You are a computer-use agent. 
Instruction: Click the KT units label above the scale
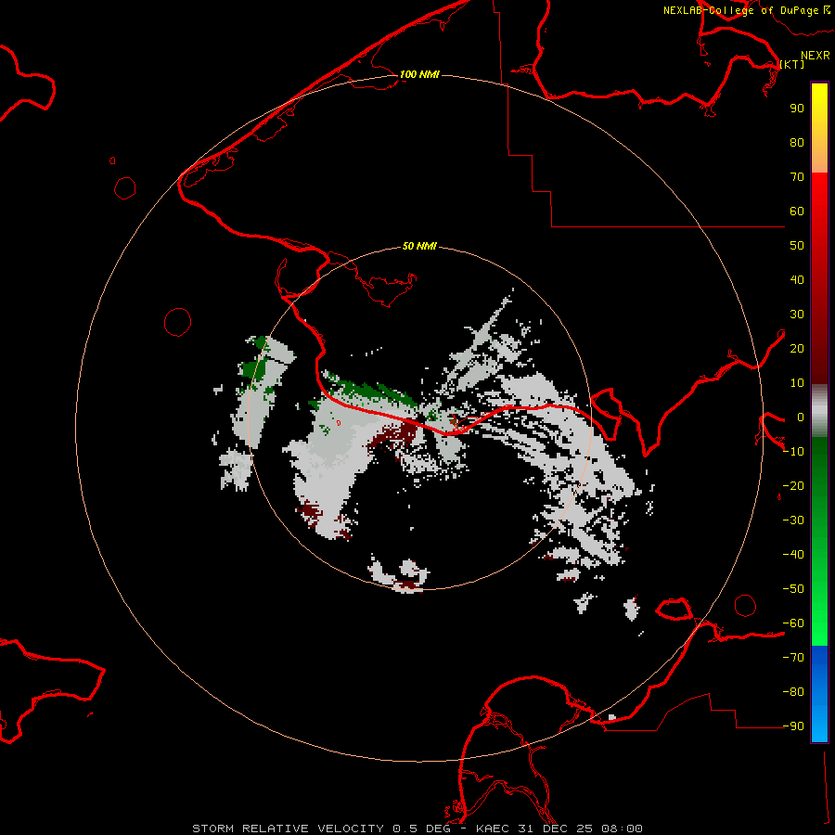point(792,64)
